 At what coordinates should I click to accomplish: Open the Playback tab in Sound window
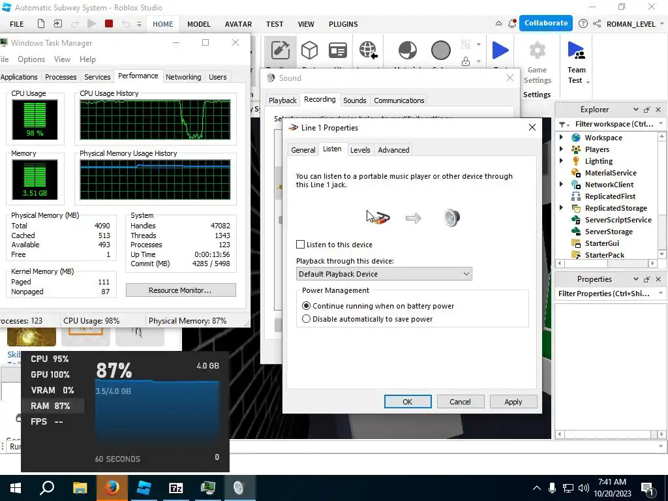tap(282, 100)
